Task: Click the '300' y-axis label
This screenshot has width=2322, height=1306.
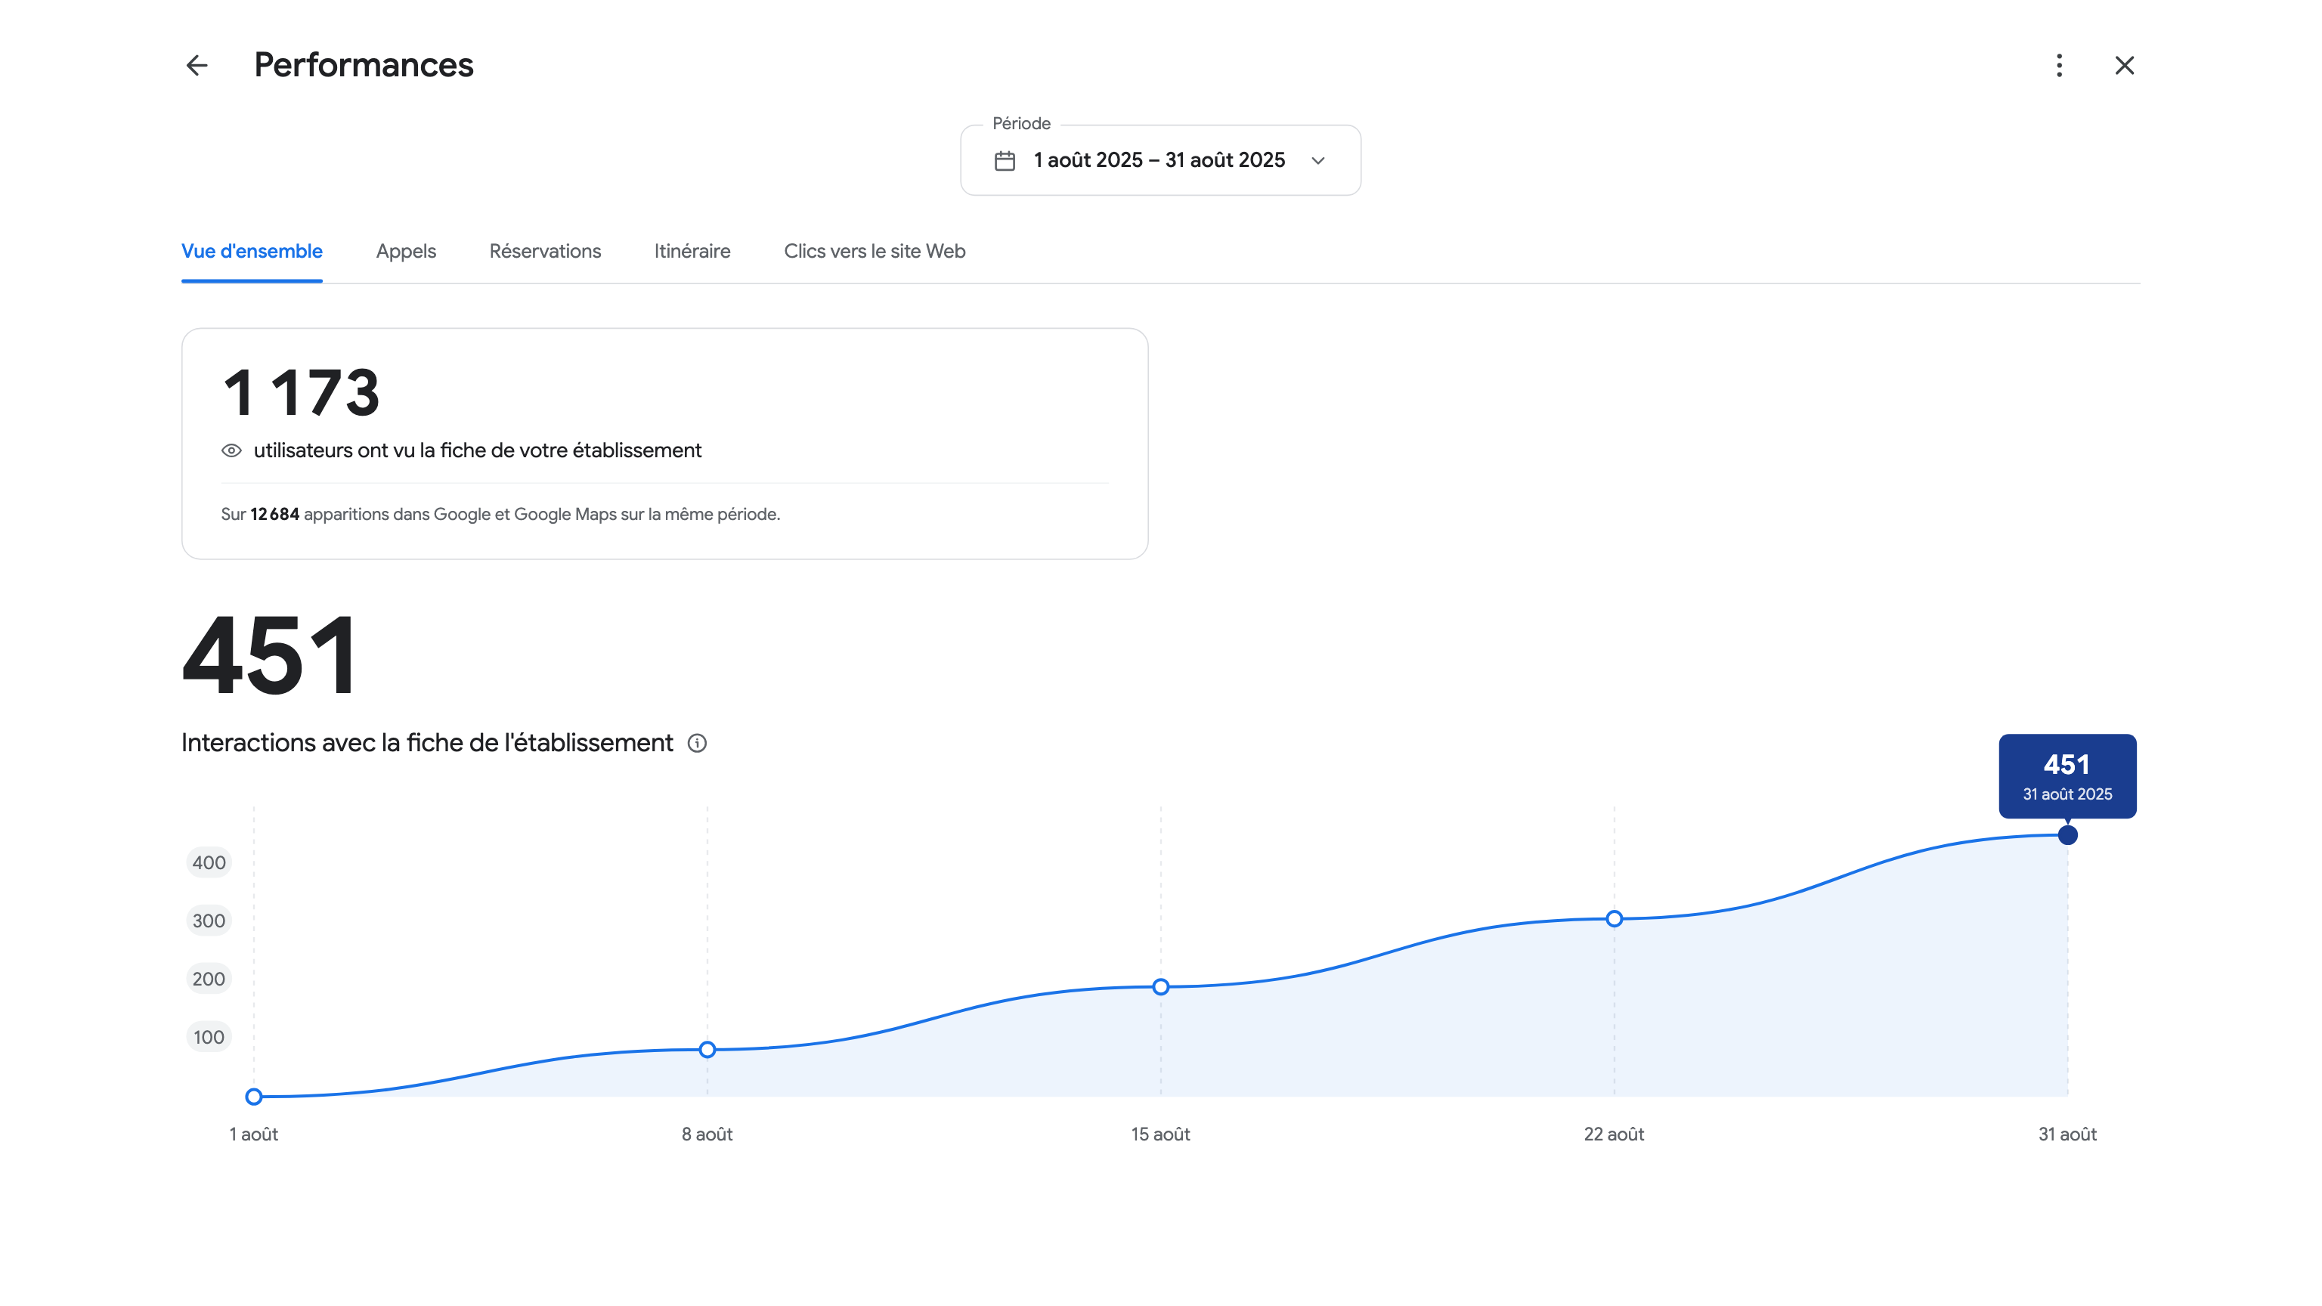Action: [x=208, y=921]
